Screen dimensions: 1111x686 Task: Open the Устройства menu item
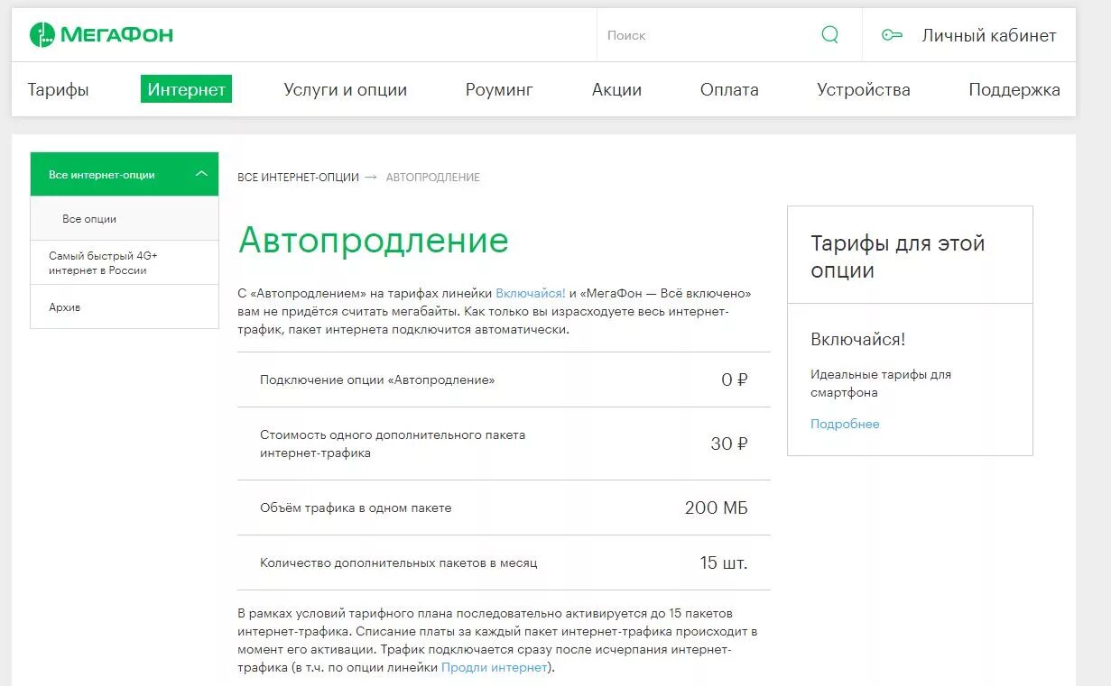863,89
